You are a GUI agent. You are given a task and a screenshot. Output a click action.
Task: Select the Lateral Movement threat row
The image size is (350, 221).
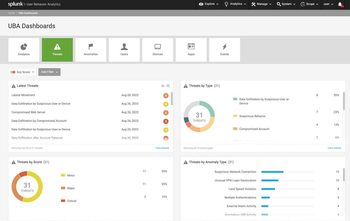coord(23,95)
